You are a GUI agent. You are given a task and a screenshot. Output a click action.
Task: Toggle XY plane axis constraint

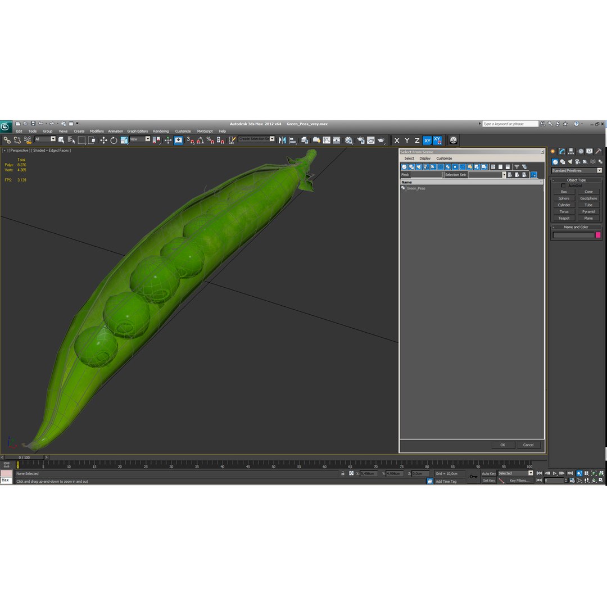coord(427,141)
